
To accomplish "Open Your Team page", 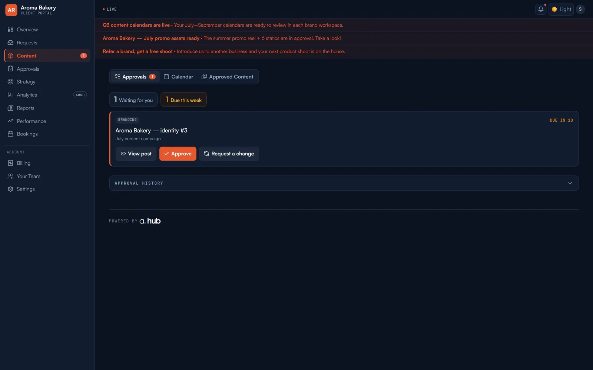I will (47, 176).
